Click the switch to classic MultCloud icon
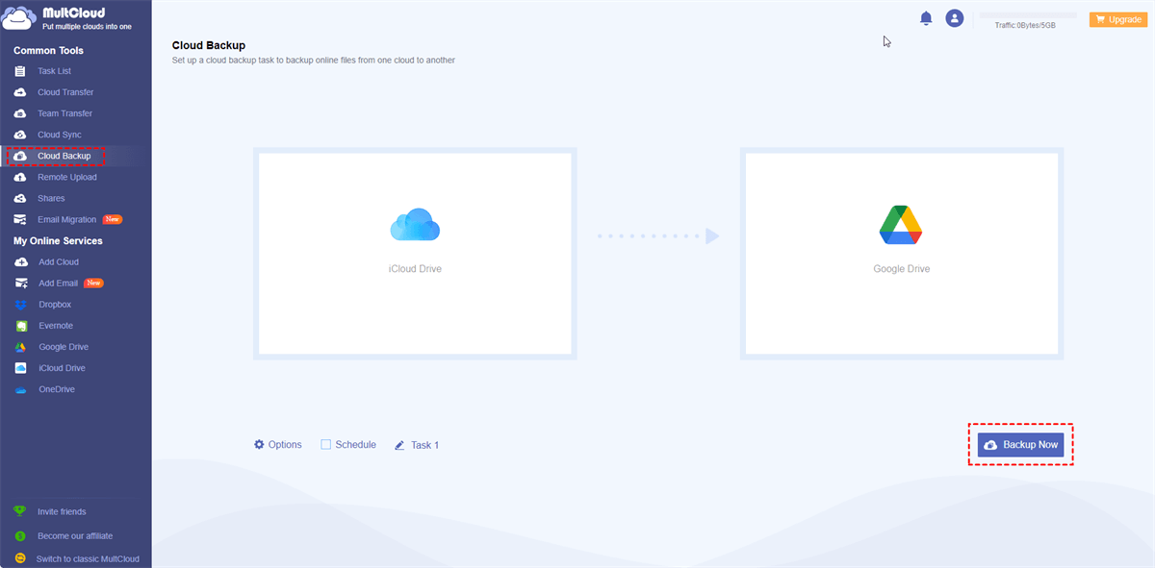Screen dimensions: 1155x568 click(20, 558)
